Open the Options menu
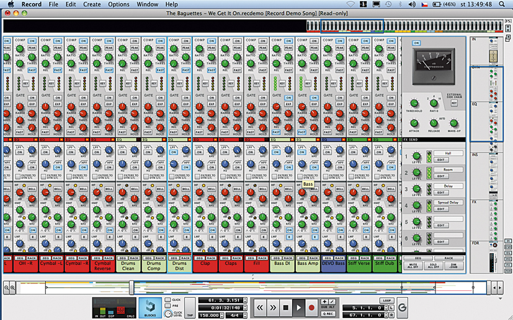Screen dimensions: 513x320 118,4
